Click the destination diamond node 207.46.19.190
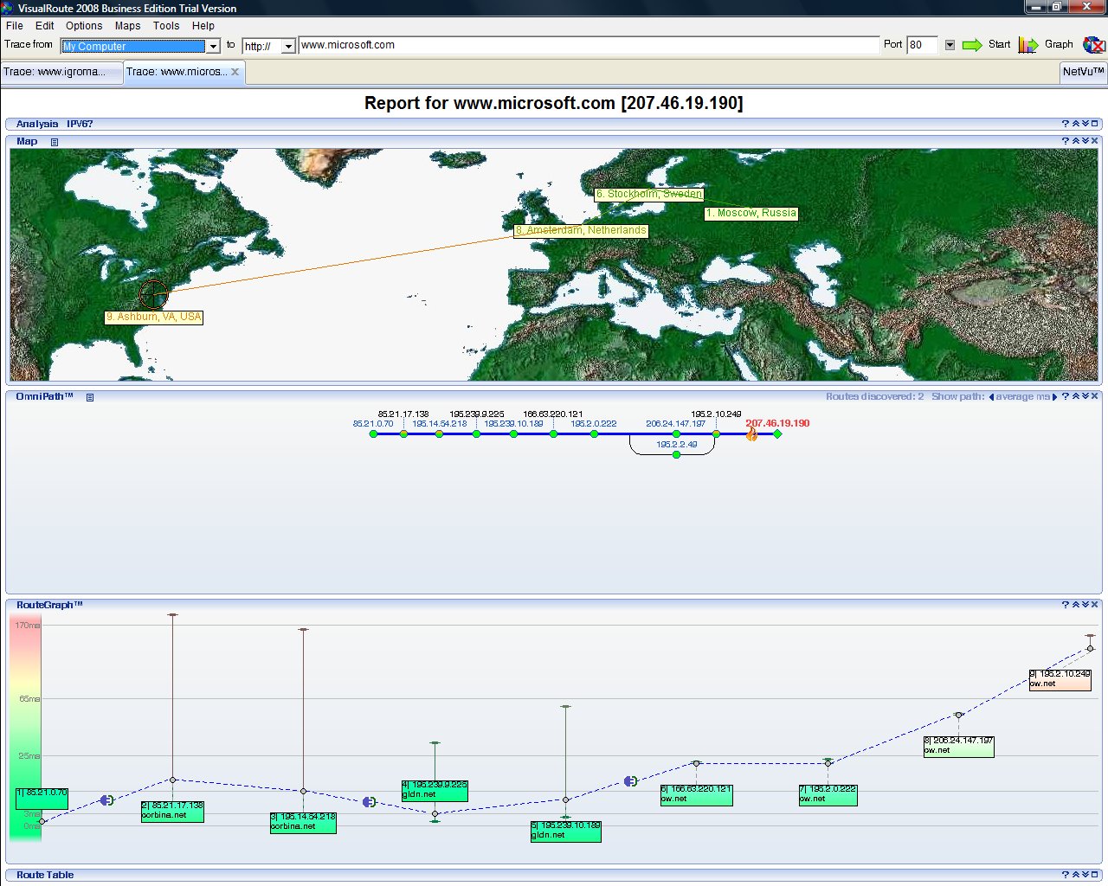 click(777, 434)
